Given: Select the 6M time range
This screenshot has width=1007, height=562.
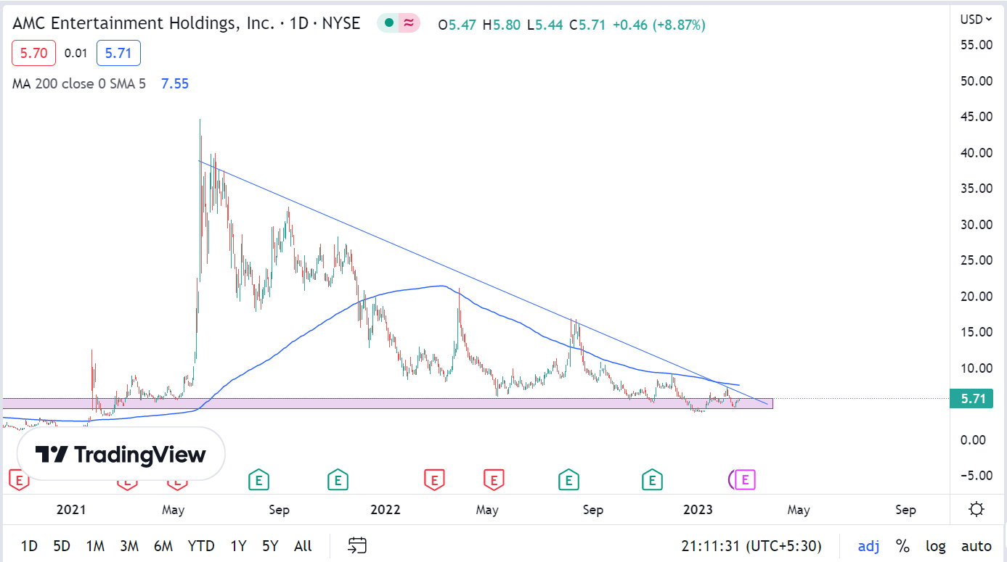Looking at the screenshot, I should (163, 546).
